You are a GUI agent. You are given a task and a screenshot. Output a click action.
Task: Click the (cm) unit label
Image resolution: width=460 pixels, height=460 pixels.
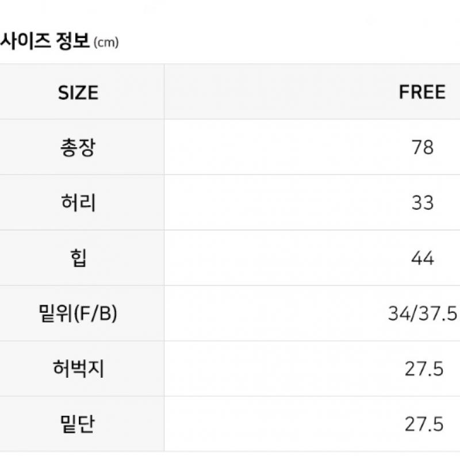tap(106, 43)
